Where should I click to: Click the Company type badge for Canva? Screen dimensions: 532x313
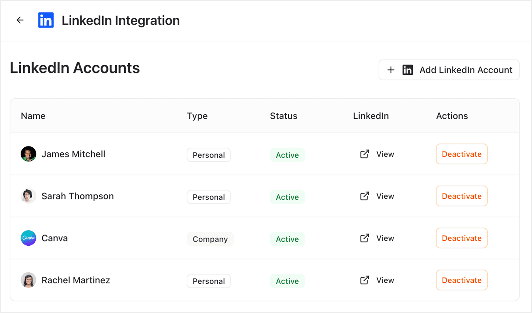point(210,239)
